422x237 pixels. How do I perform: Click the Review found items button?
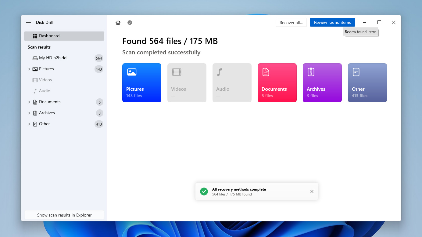pyautogui.click(x=332, y=22)
